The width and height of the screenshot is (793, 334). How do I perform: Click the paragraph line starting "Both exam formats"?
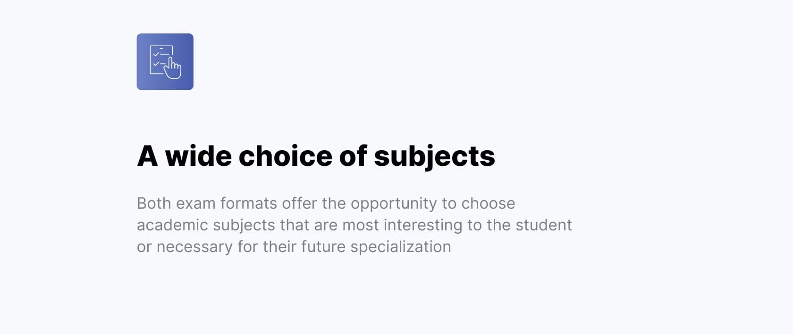[326, 204]
